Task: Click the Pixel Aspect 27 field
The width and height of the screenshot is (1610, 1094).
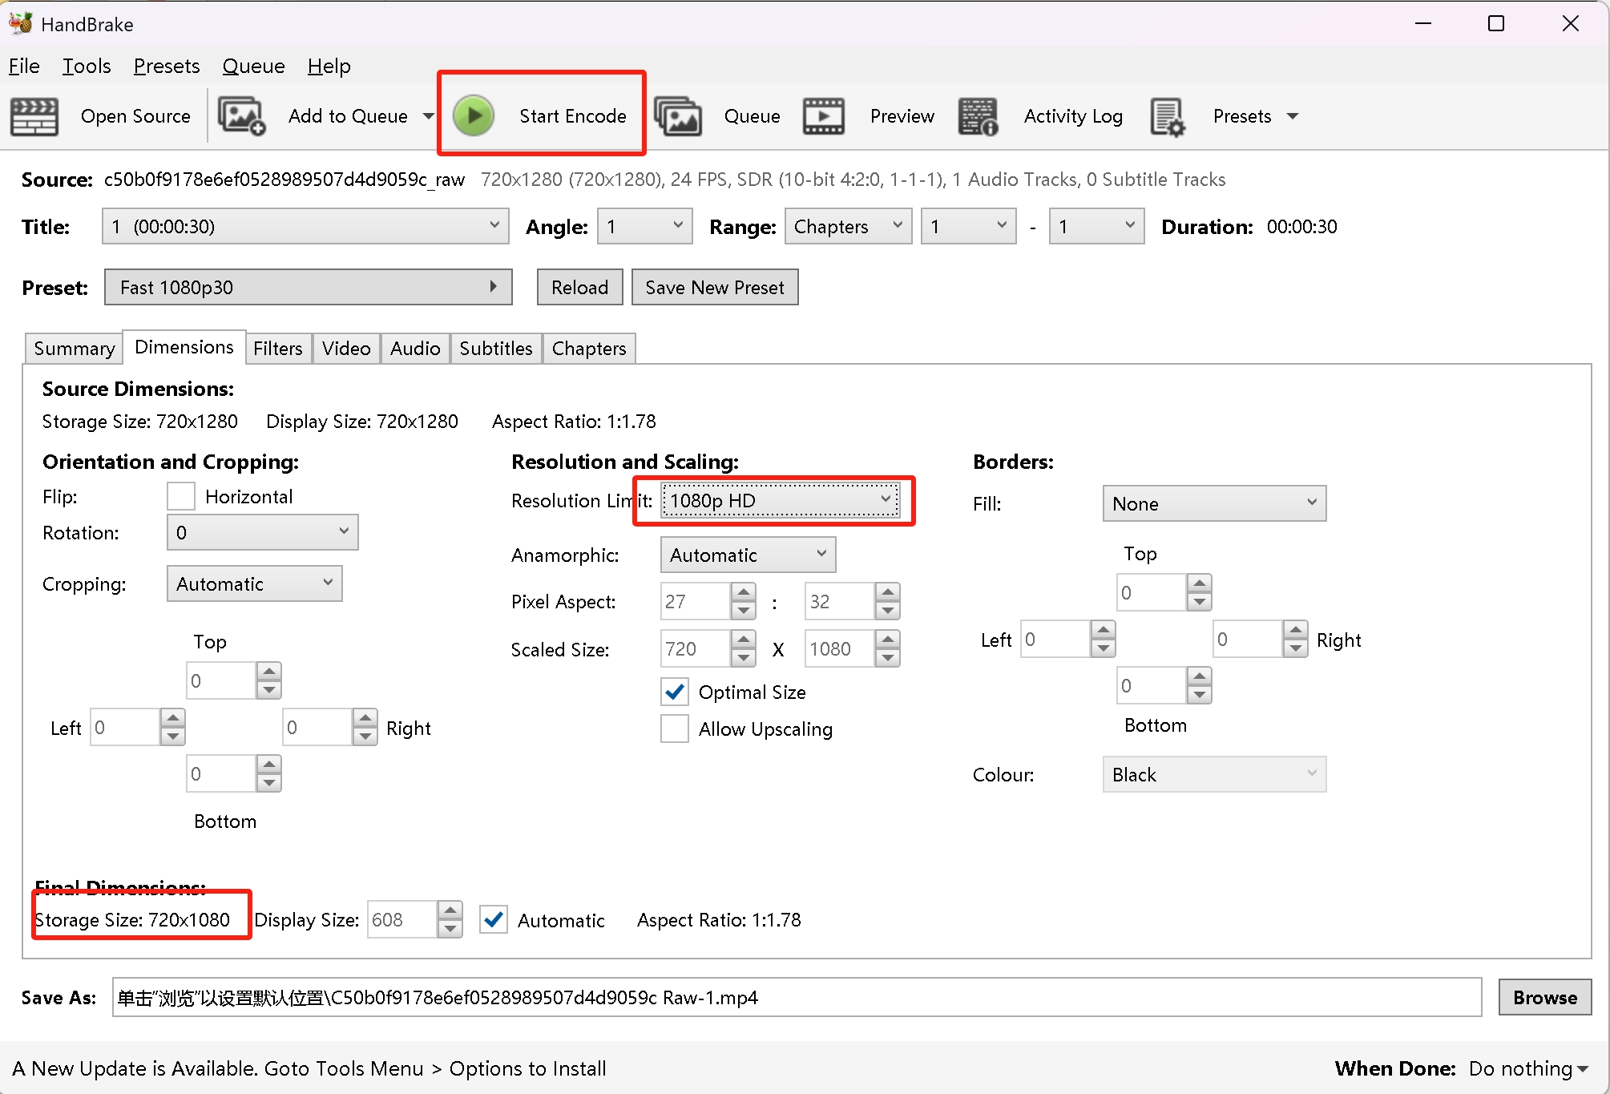Action: [x=696, y=602]
